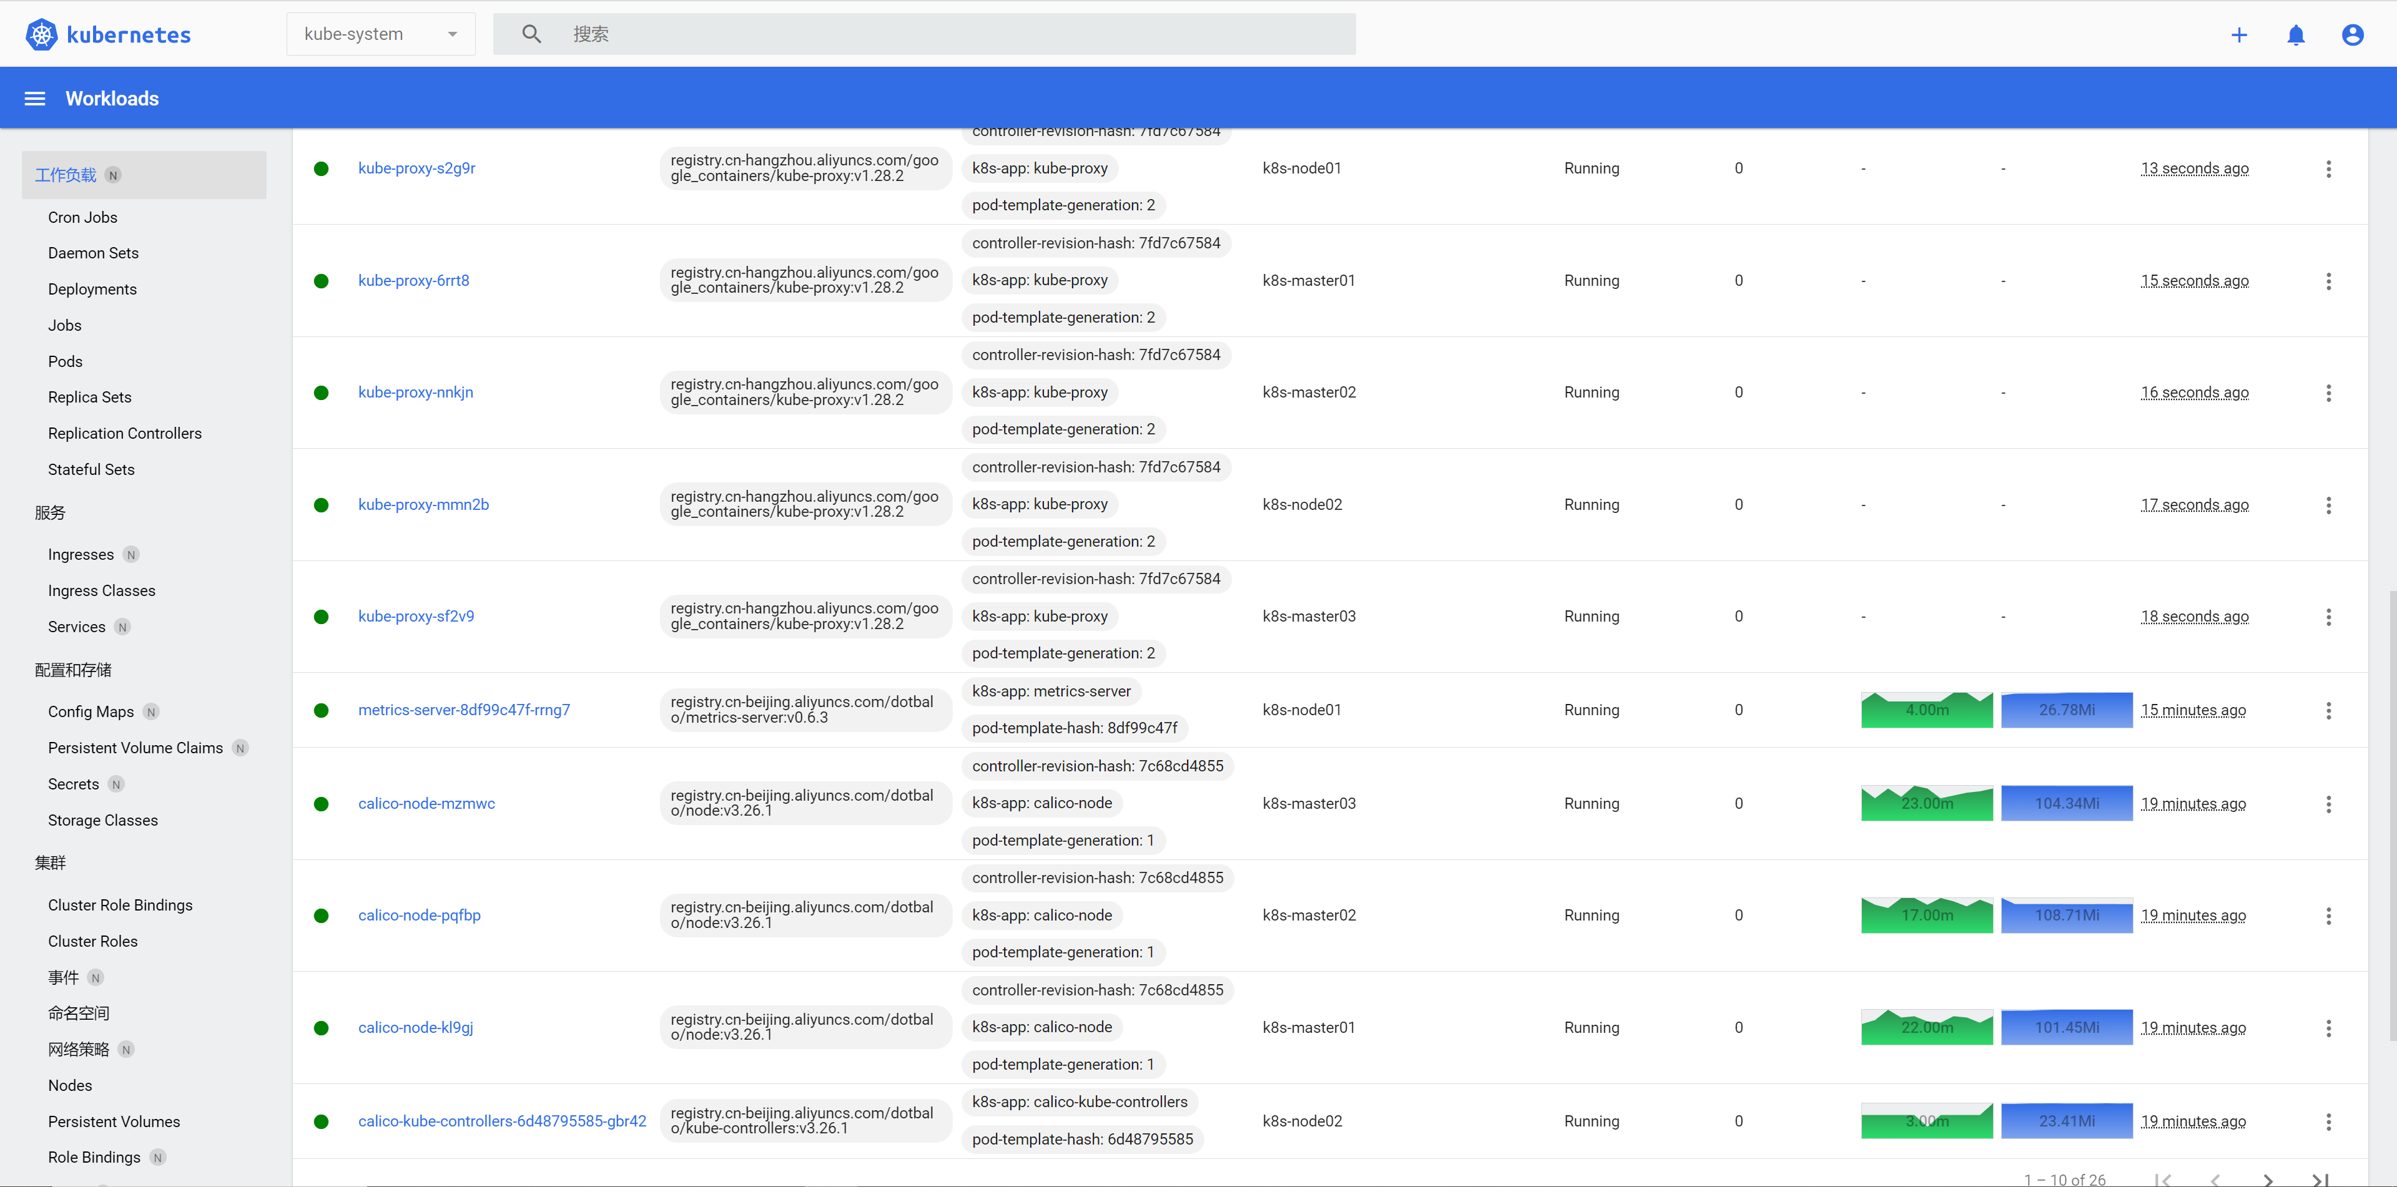The height and width of the screenshot is (1187, 2397).
Task: Open the calico-node-pqfbp pod link
Action: coord(420,916)
